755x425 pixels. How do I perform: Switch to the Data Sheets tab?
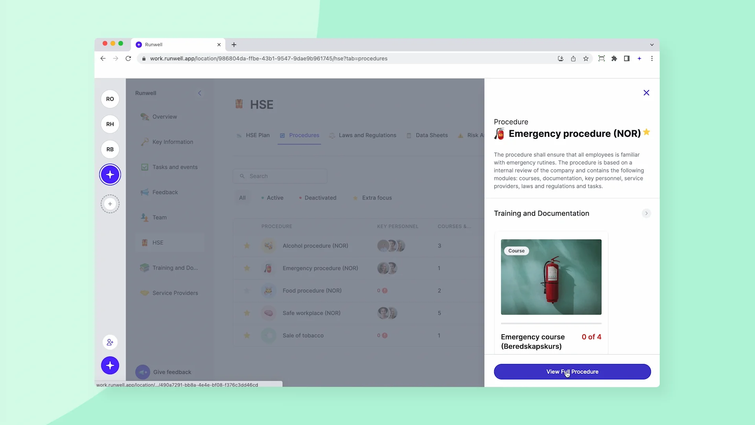427,135
